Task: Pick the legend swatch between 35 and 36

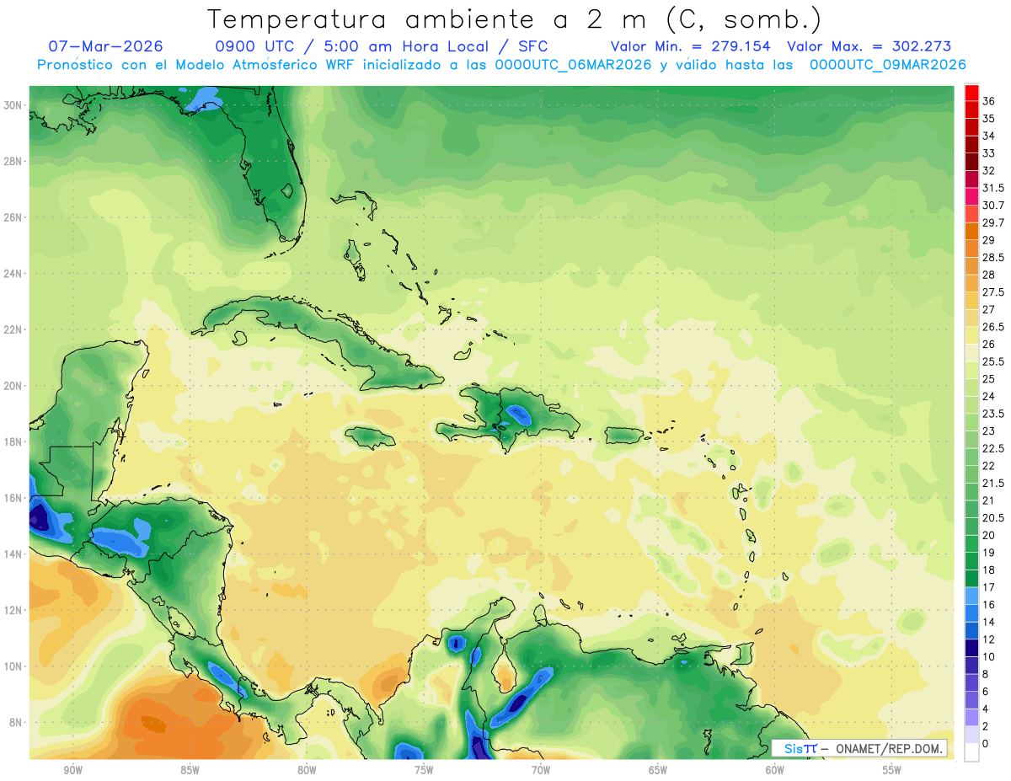Action: (971, 110)
